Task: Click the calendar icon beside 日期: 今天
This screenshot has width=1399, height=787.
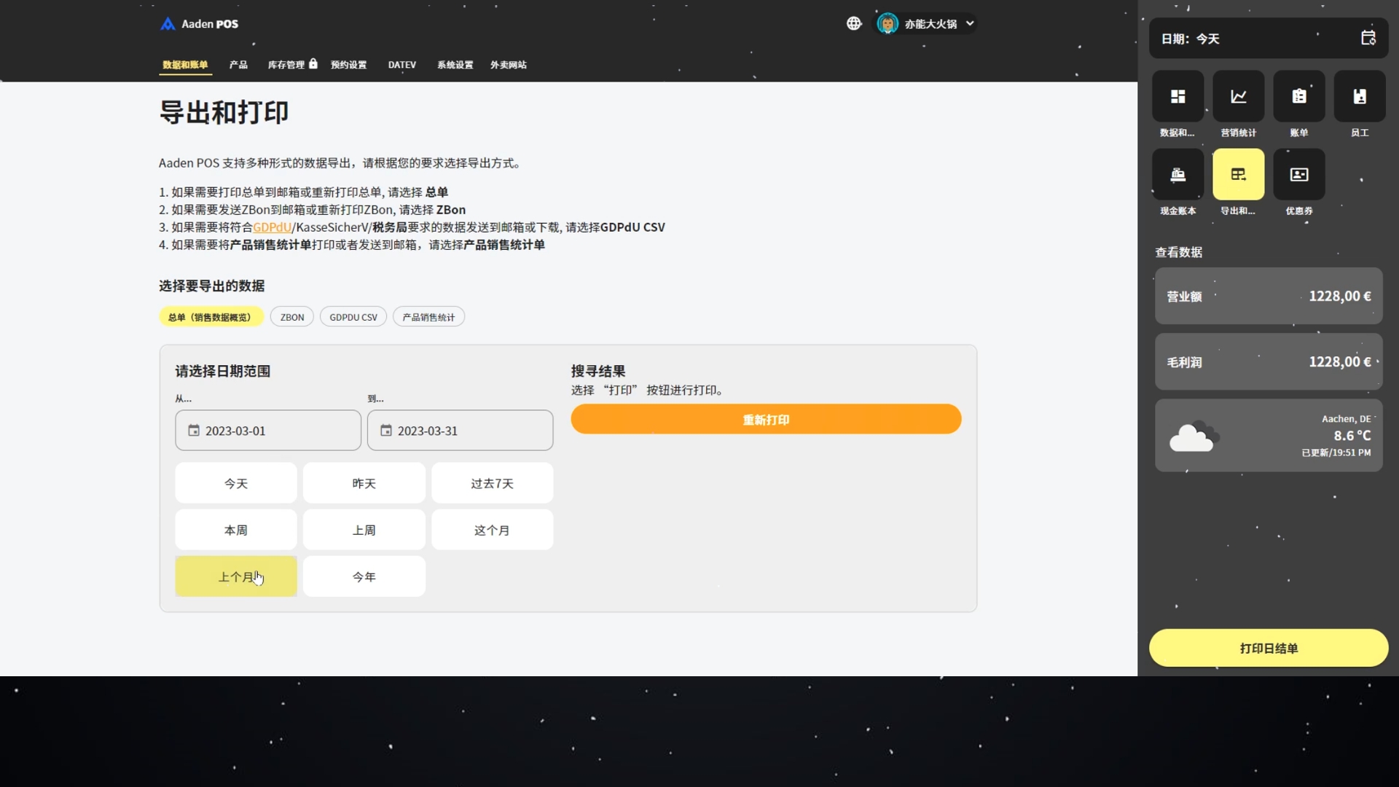Action: [1368, 38]
